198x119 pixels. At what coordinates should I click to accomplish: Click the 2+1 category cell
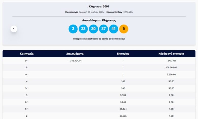coord(27,102)
